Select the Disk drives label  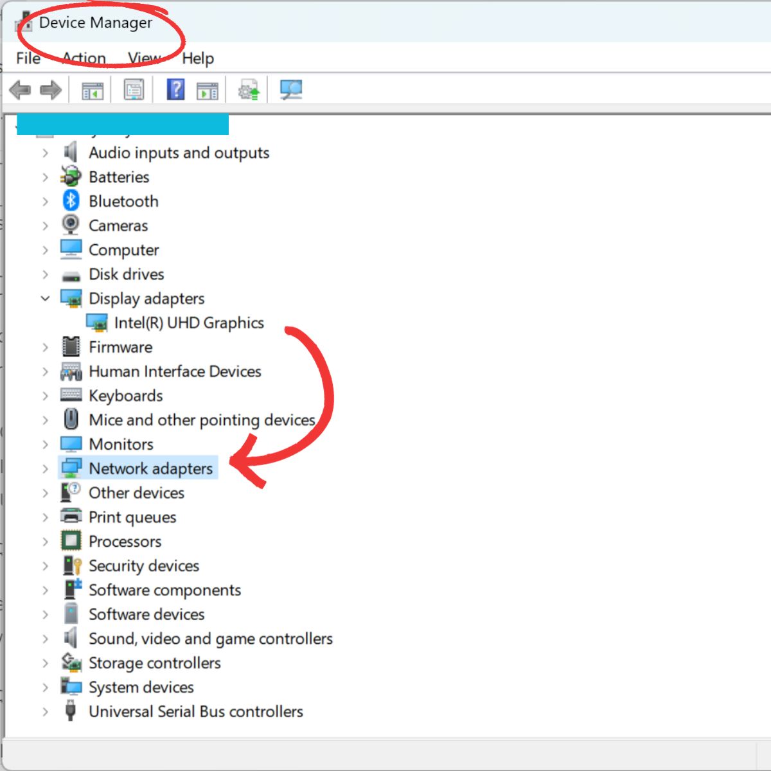(127, 274)
